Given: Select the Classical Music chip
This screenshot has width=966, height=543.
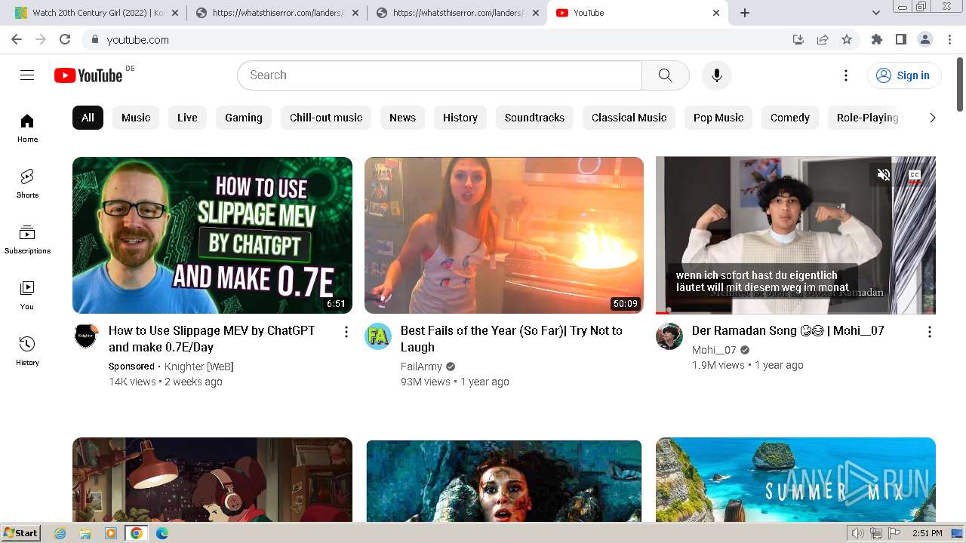Looking at the screenshot, I should (x=629, y=118).
